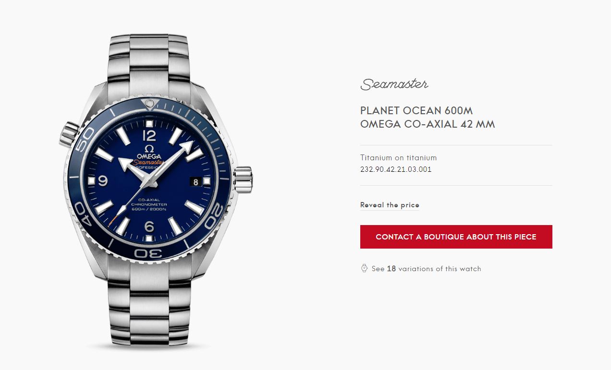Screen dimensions: 611x370
Task: Click the small watch icon beside variations text
Action: 364,268
